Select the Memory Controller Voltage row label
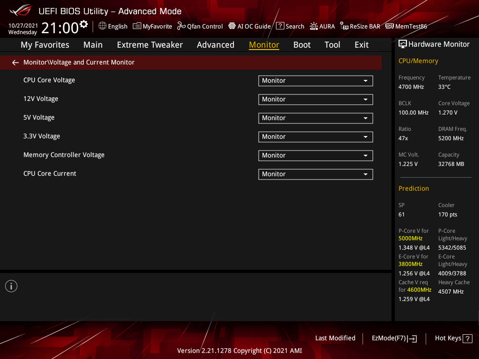479x359 pixels. point(64,155)
